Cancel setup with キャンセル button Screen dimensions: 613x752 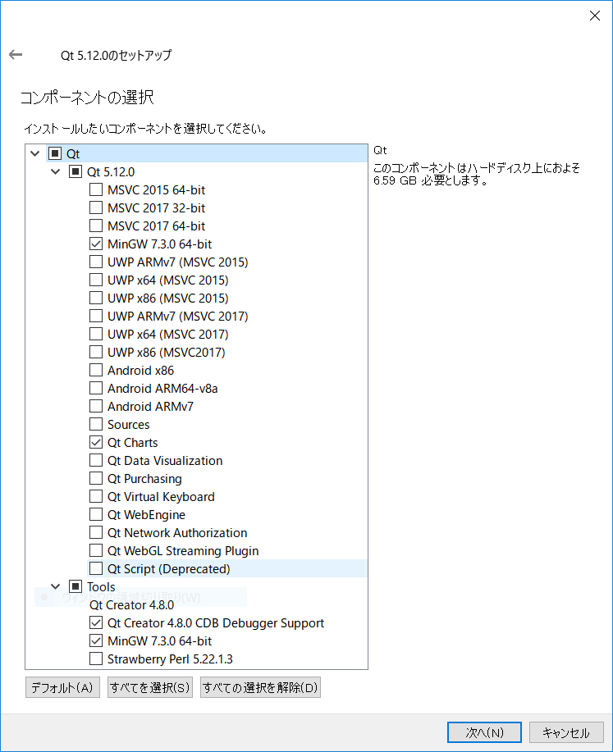(566, 732)
